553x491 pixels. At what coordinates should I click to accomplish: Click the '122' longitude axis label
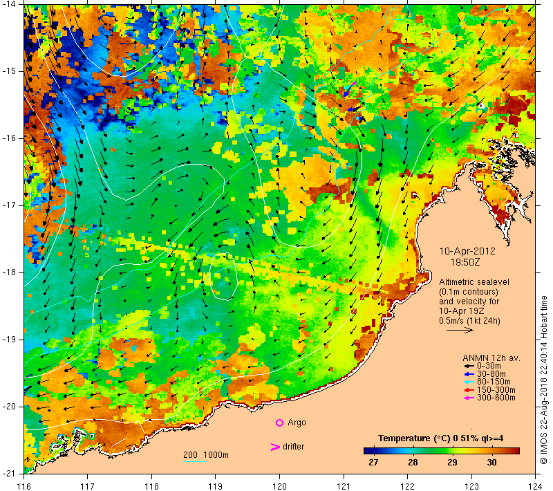pyautogui.click(x=408, y=486)
